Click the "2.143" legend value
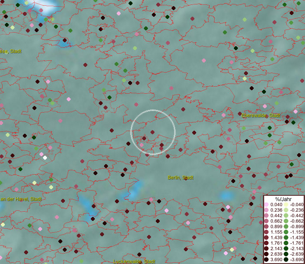 (276, 249)
